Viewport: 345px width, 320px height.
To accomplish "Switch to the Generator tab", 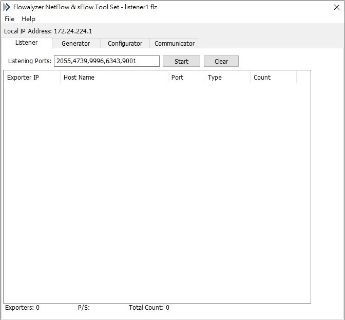I will pos(76,43).
